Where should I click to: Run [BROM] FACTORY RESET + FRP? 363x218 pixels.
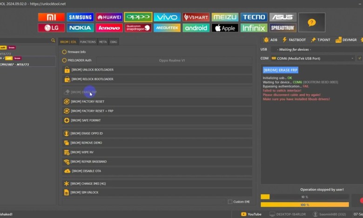(x=157, y=111)
